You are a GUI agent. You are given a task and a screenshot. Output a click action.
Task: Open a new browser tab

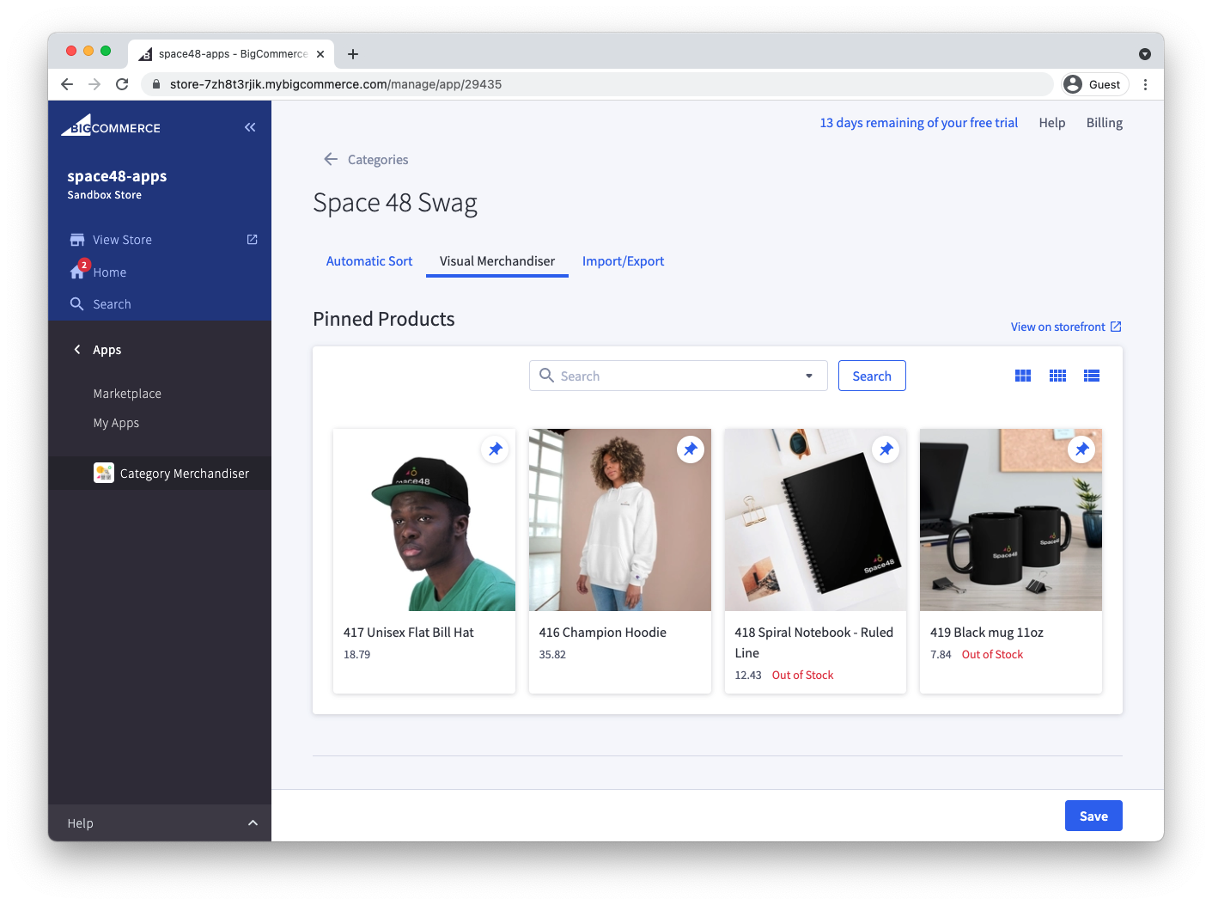(353, 54)
